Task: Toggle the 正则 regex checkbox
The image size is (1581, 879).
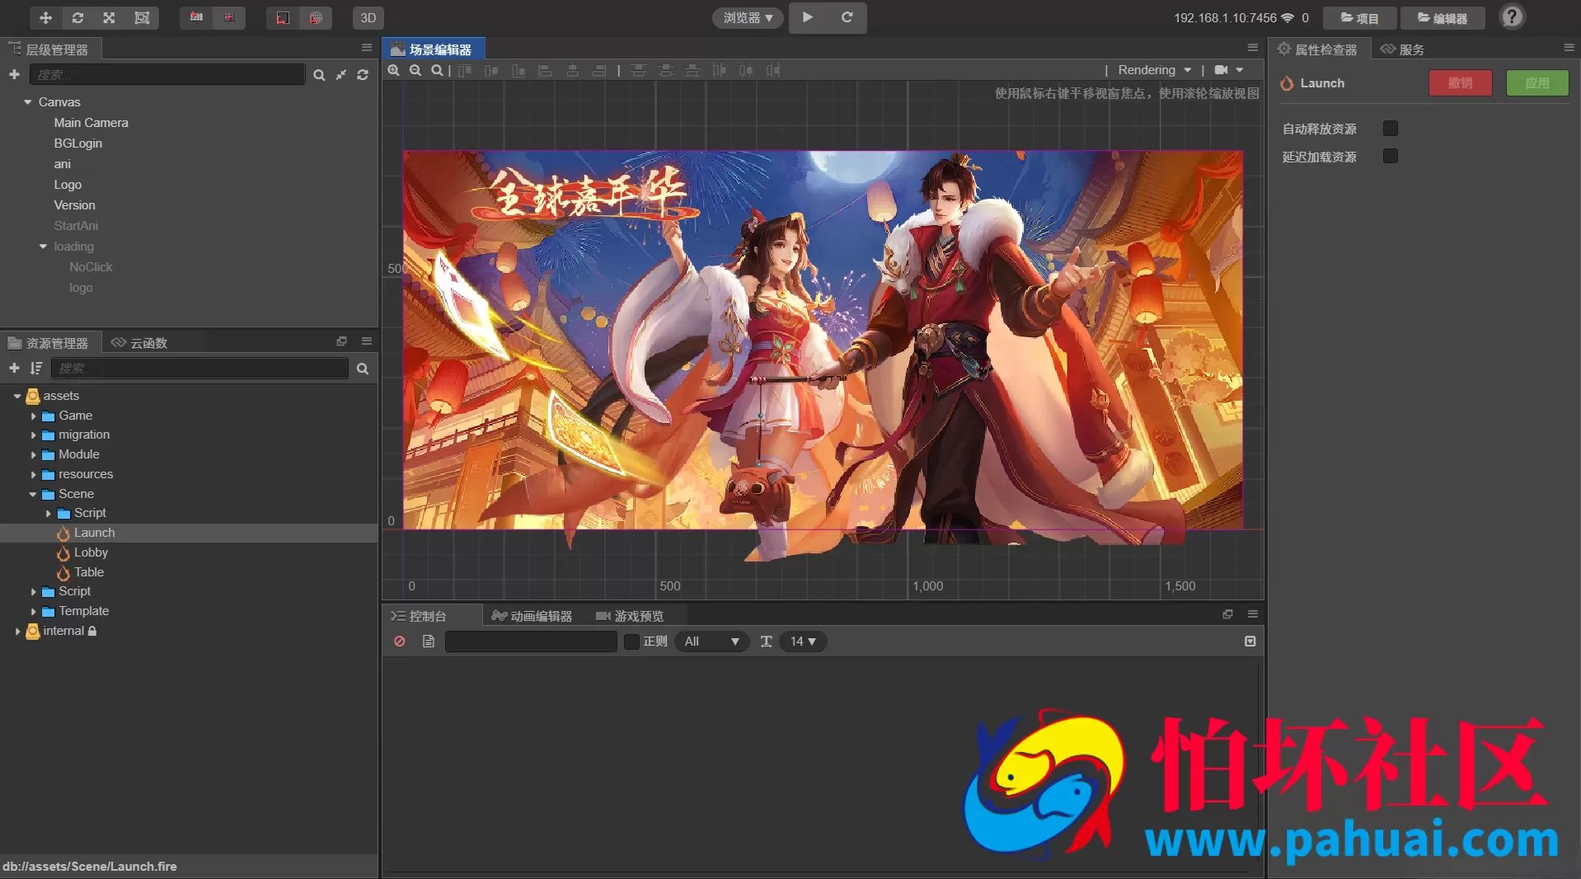Action: pos(631,642)
